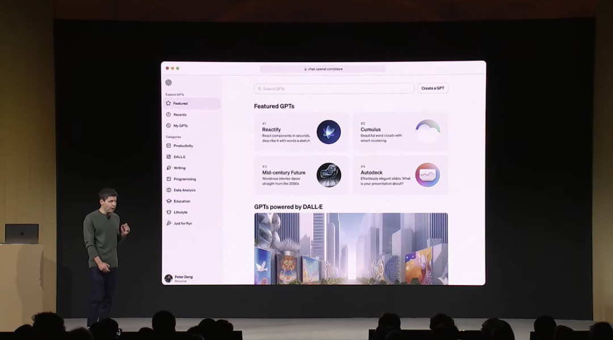Click the Reactify GPT round logo
Screen dimensions: 613x340
329,132
